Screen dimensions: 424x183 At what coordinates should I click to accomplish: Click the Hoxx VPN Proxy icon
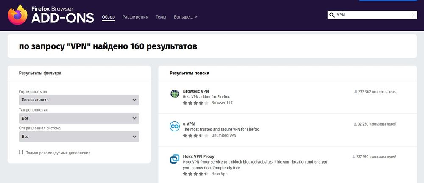[174, 159]
